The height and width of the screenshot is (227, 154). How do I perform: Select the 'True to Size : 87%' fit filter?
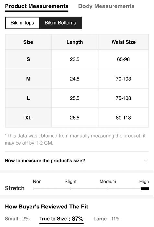[61, 219]
